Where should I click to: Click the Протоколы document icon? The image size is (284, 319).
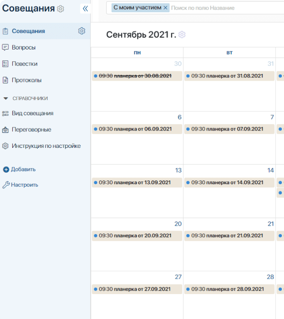click(5, 80)
